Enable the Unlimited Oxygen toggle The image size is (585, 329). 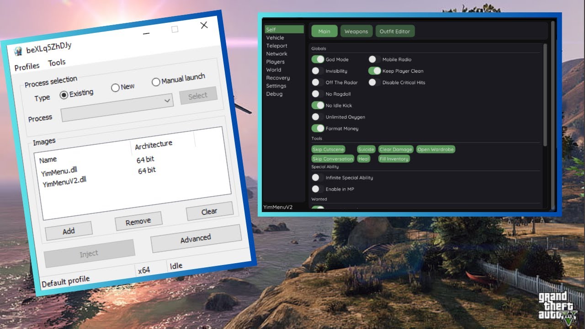[x=318, y=117]
